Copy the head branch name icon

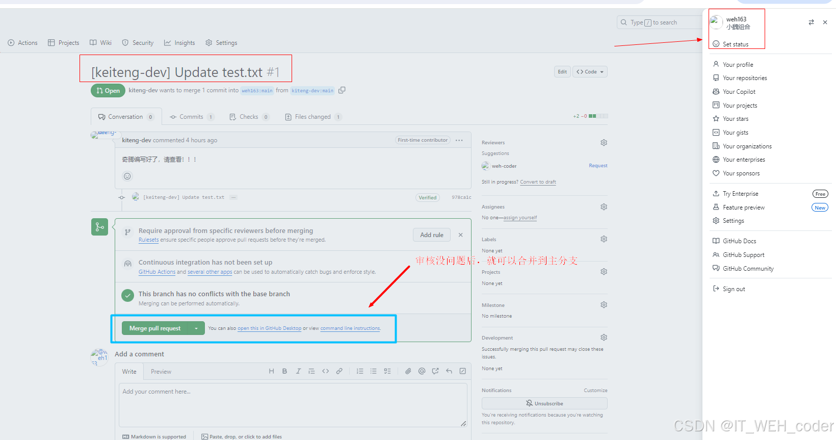(x=342, y=90)
